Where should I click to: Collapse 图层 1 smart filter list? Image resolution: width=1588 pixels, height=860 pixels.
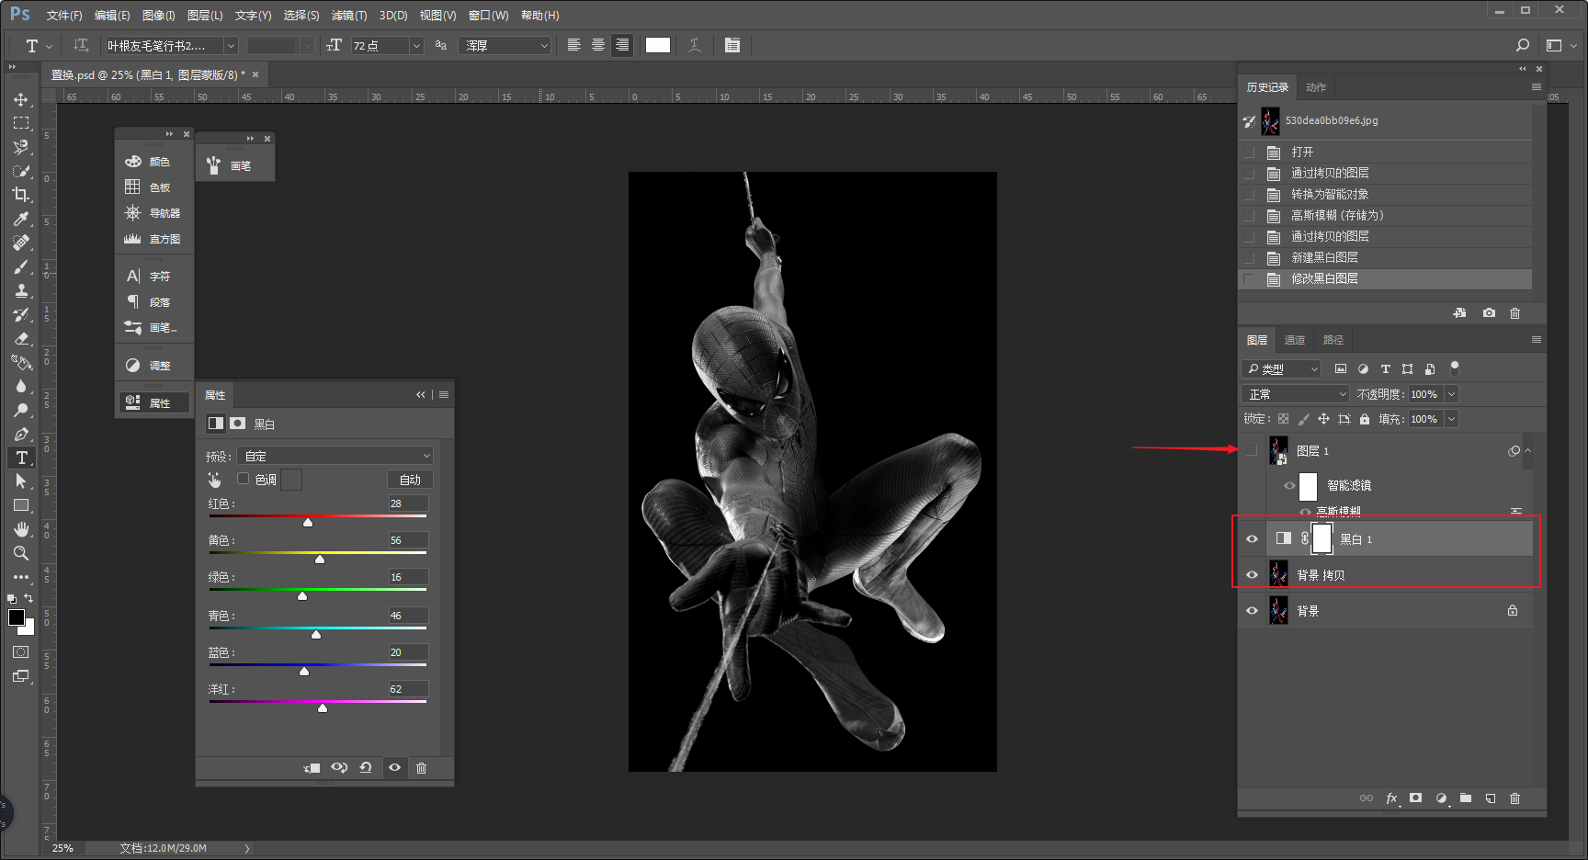pos(1528,450)
